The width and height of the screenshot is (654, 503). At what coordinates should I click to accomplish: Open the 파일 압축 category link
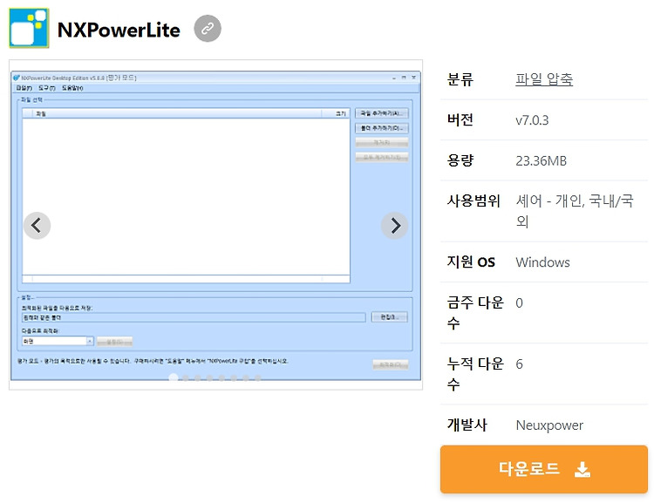pyautogui.click(x=544, y=79)
